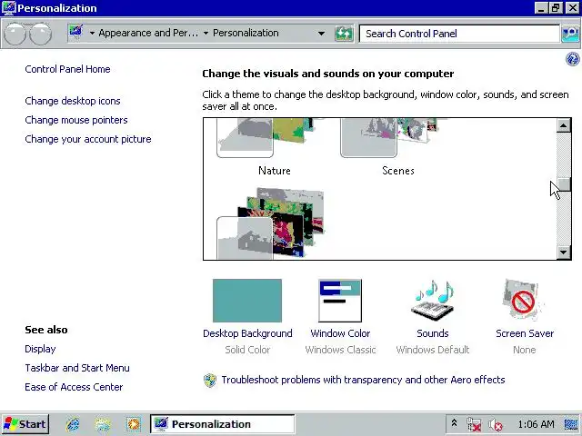Open Change desktop icons link
Screen dimensions: 582x436
coord(73,101)
